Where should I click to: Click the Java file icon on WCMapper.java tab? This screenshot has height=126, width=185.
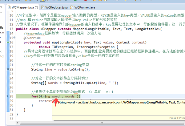click(9, 7)
